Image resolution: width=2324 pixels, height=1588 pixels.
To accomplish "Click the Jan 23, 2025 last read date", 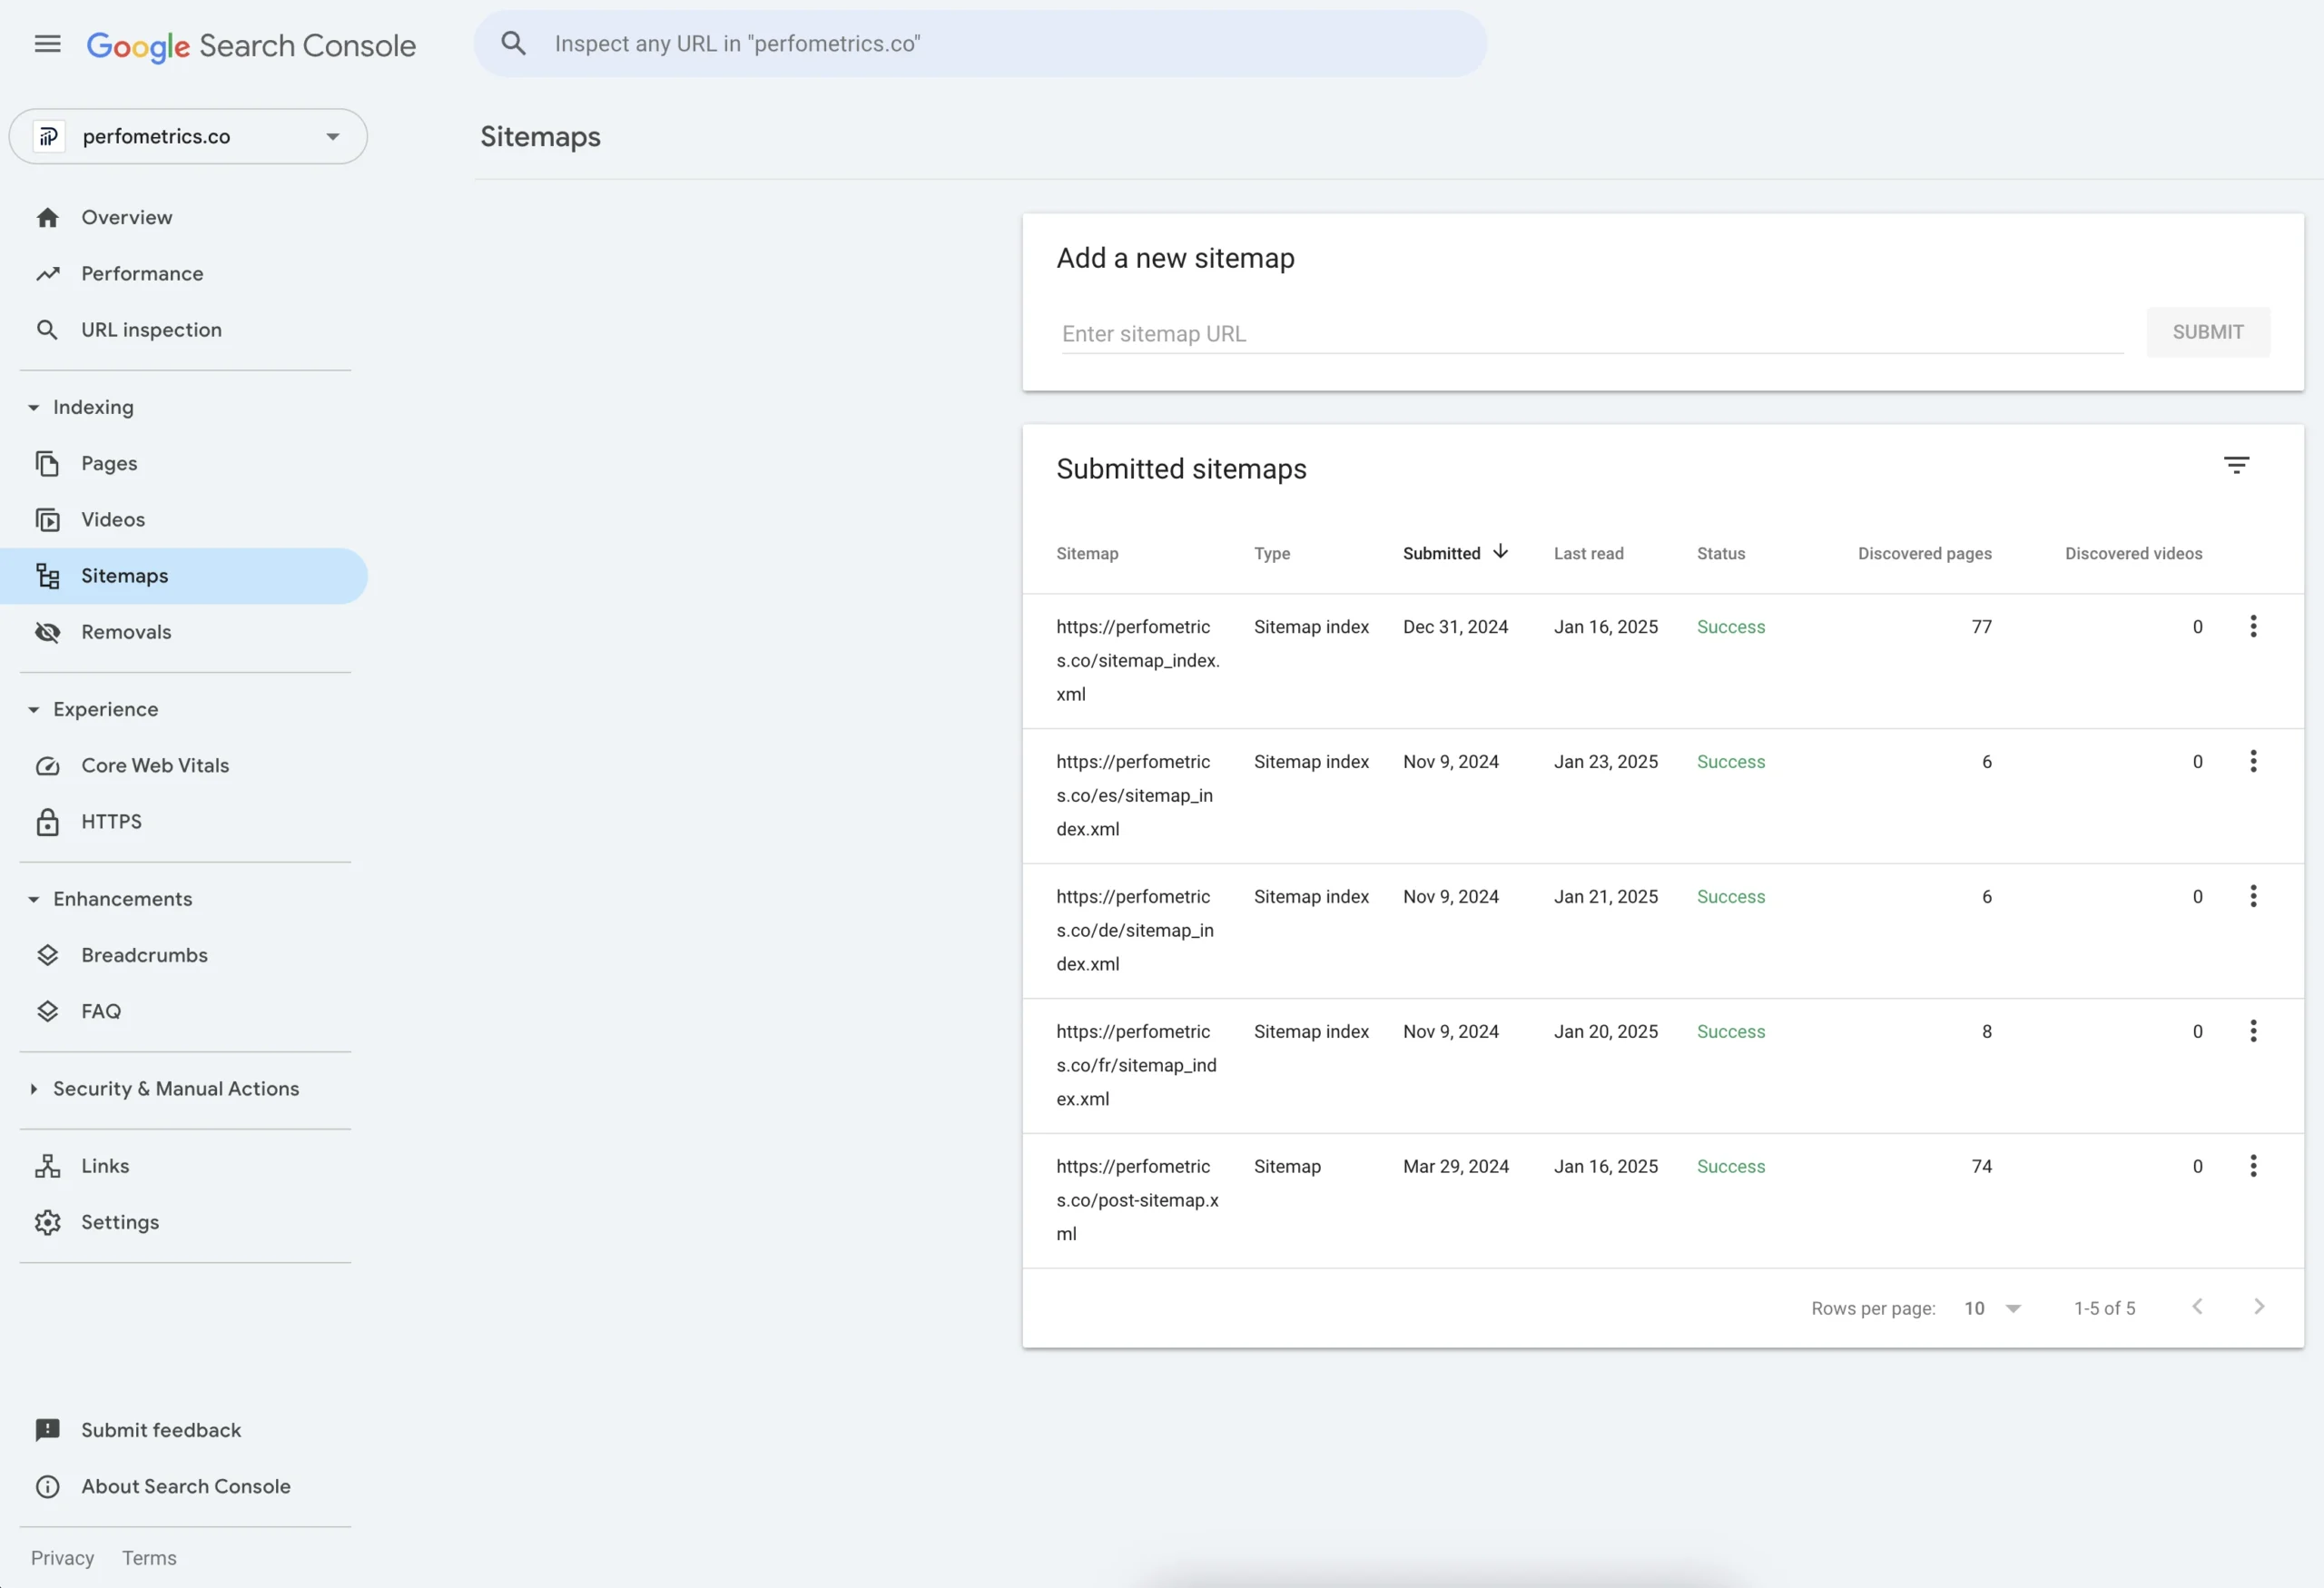I will 1605,761.
